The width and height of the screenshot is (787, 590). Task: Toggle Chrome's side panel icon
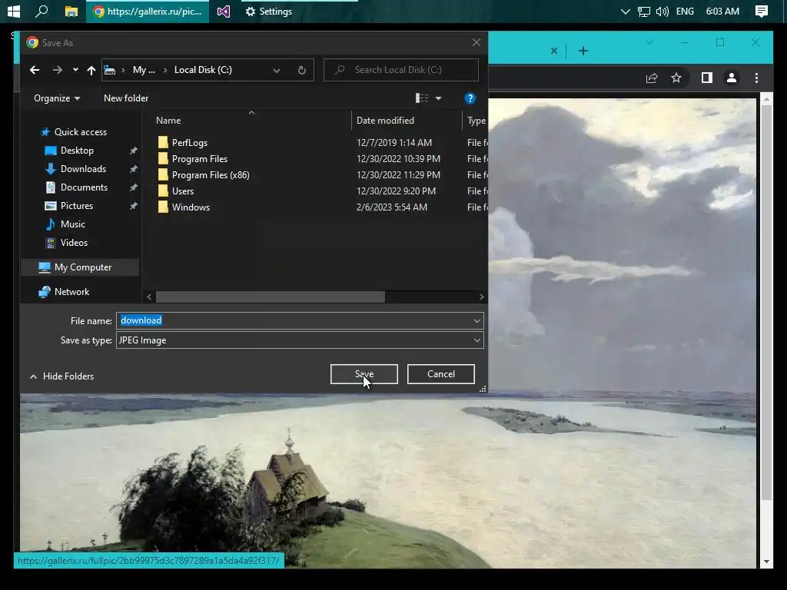(x=707, y=78)
